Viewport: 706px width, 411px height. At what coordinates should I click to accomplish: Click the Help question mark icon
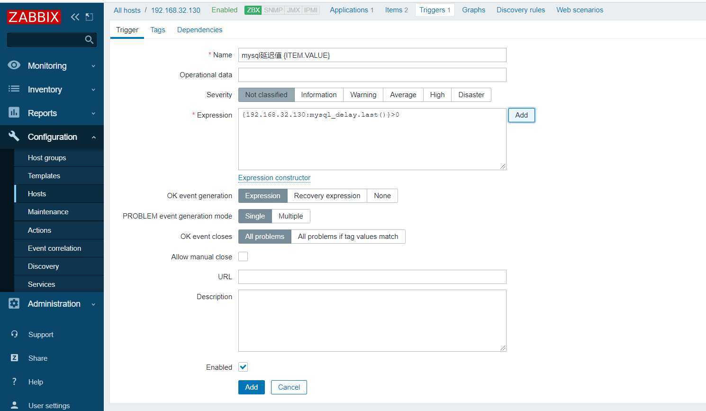click(x=14, y=382)
